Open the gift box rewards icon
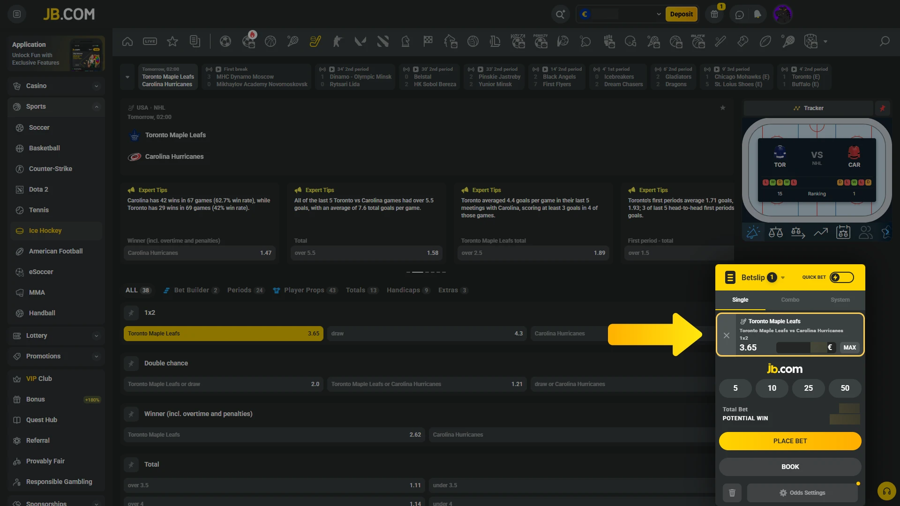Viewport: 900px width, 506px height. (x=714, y=14)
